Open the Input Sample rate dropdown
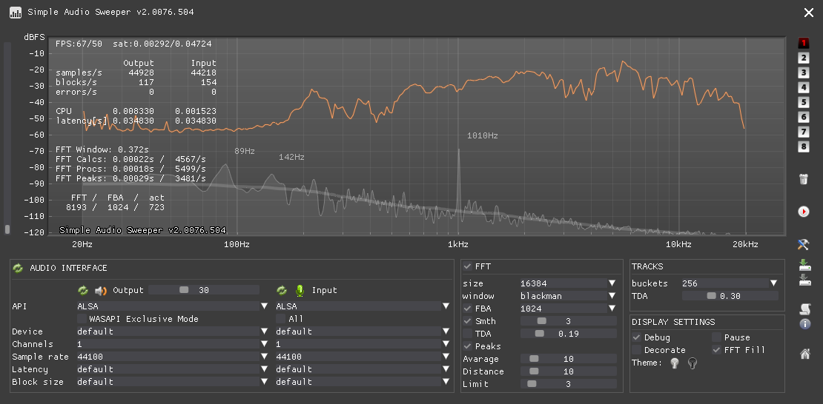The width and height of the screenshot is (823, 404). tap(363, 357)
